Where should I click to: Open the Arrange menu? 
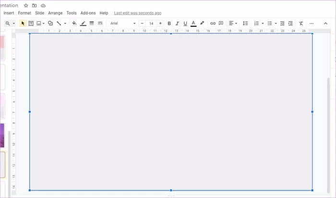[x=55, y=13]
